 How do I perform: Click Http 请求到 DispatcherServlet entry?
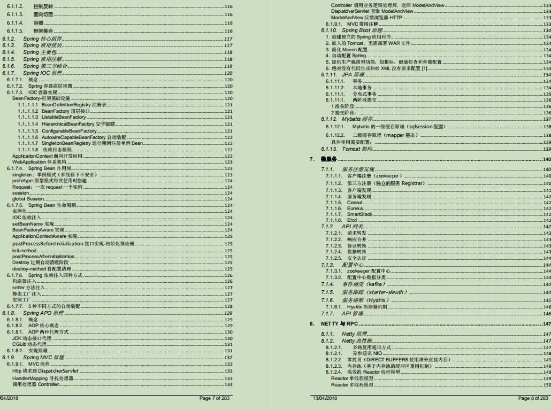[123, 370]
